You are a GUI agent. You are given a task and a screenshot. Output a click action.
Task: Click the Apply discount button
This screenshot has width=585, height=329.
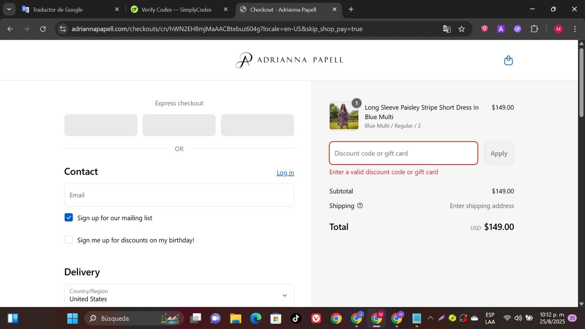(499, 153)
